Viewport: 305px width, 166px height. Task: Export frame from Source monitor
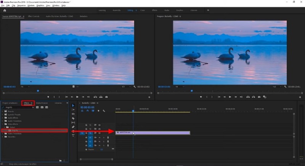[106, 97]
